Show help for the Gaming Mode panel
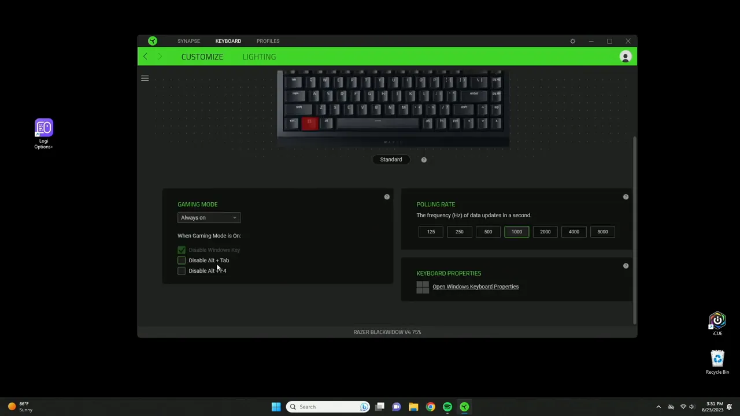The width and height of the screenshot is (740, 416). coord(387,197)
